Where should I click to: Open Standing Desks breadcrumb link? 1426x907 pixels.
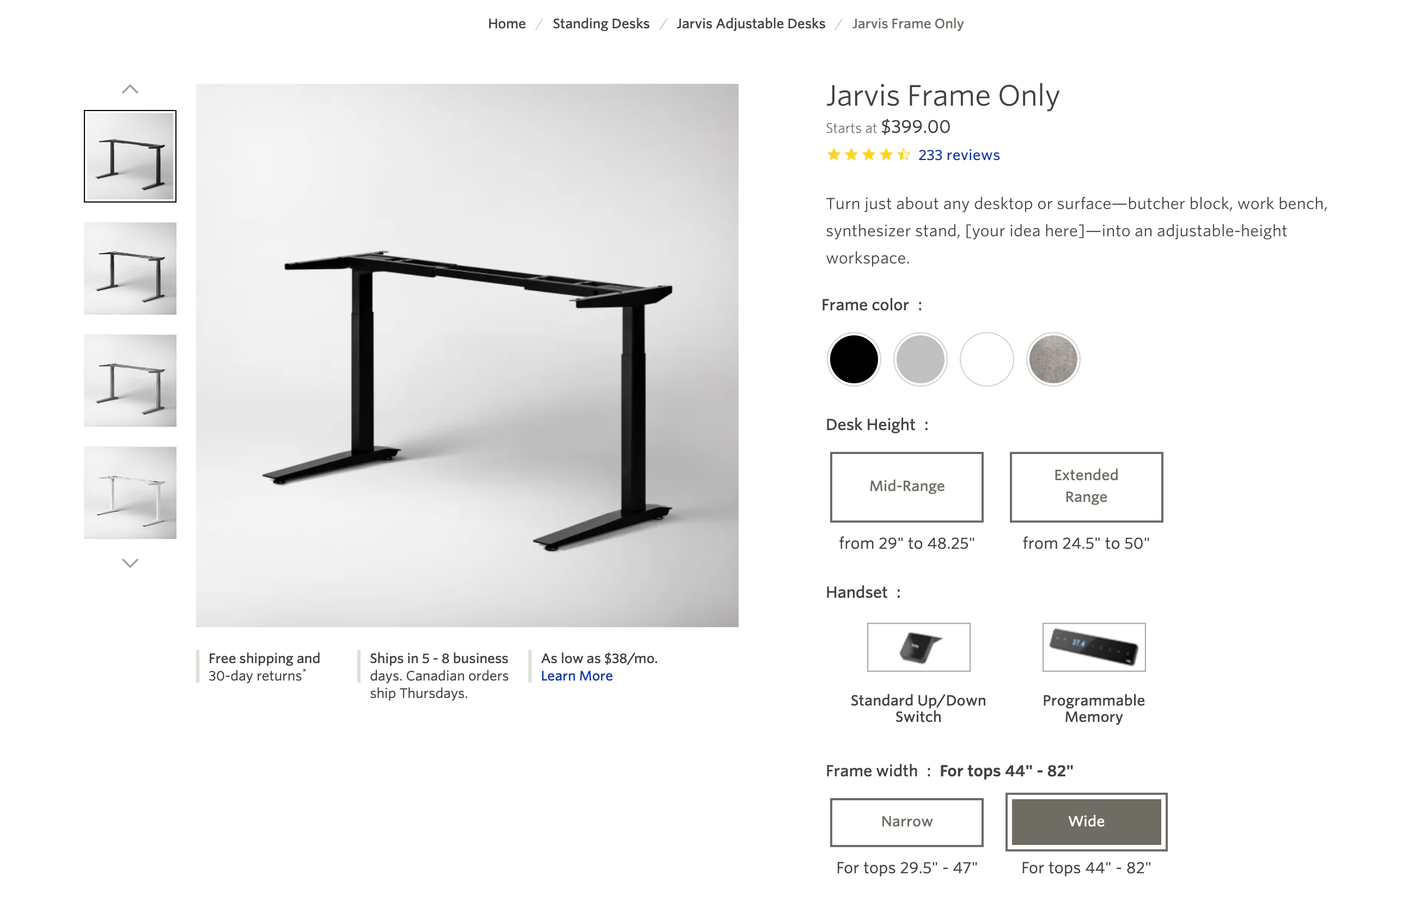(601, 23)
